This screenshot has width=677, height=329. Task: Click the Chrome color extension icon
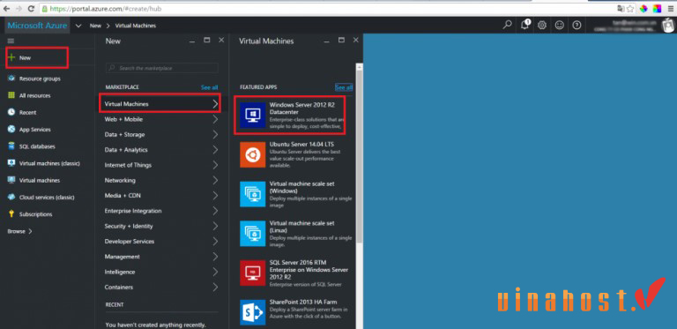[x=657, y=8]
